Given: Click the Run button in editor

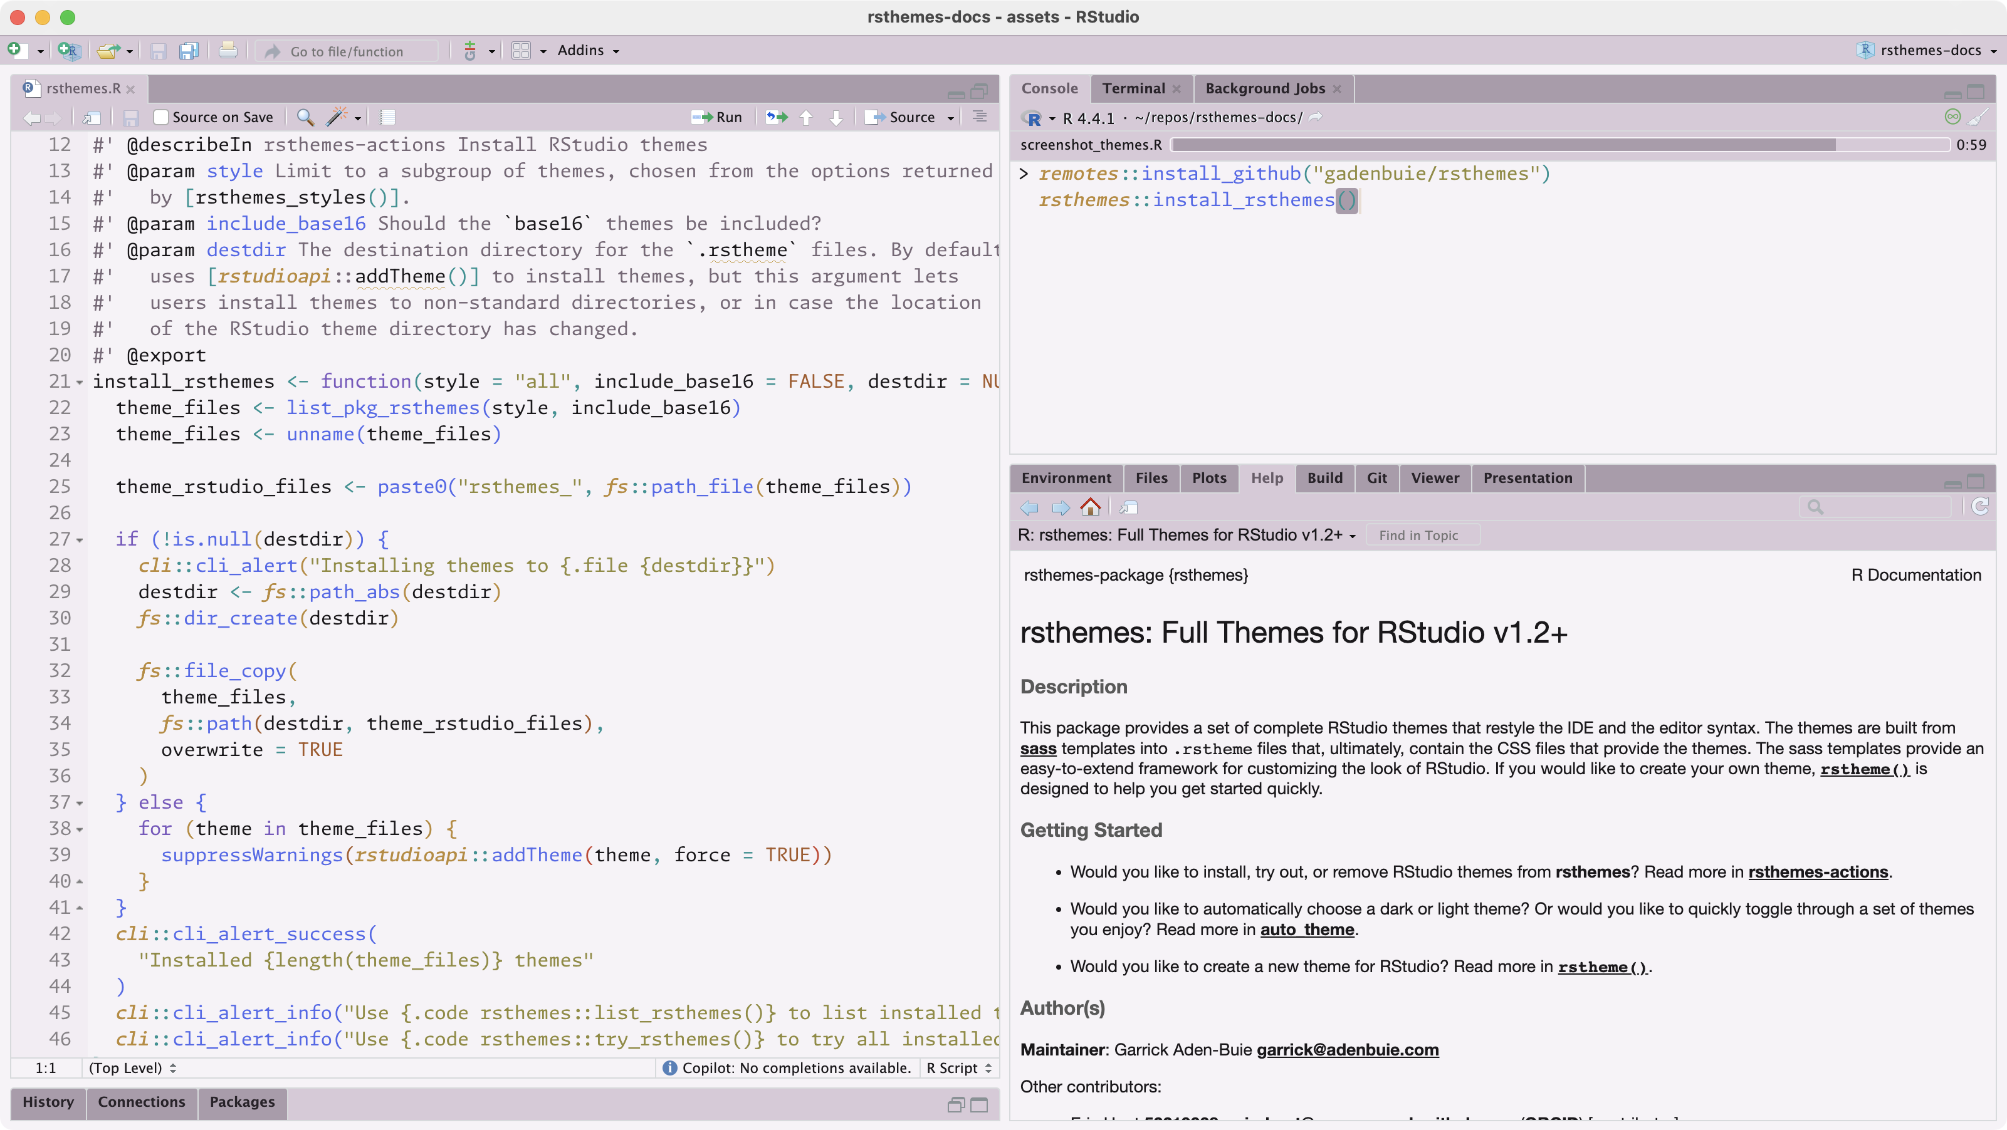Looking at the screenshot, I should pos(718,117).
